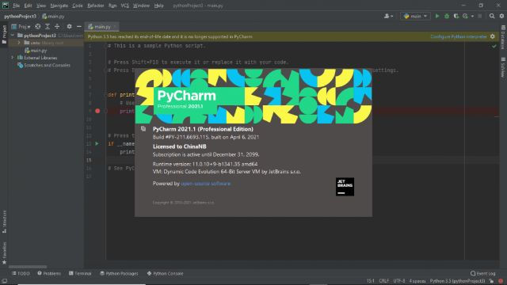Open the SciView tool window on right edge
The width and height of the screenshot is (507, 285).
[x=503, y=67]
